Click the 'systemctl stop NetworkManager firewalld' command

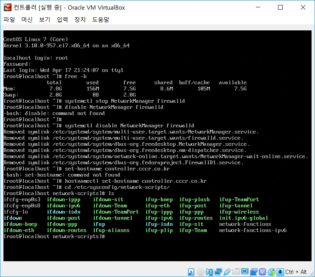125,101
